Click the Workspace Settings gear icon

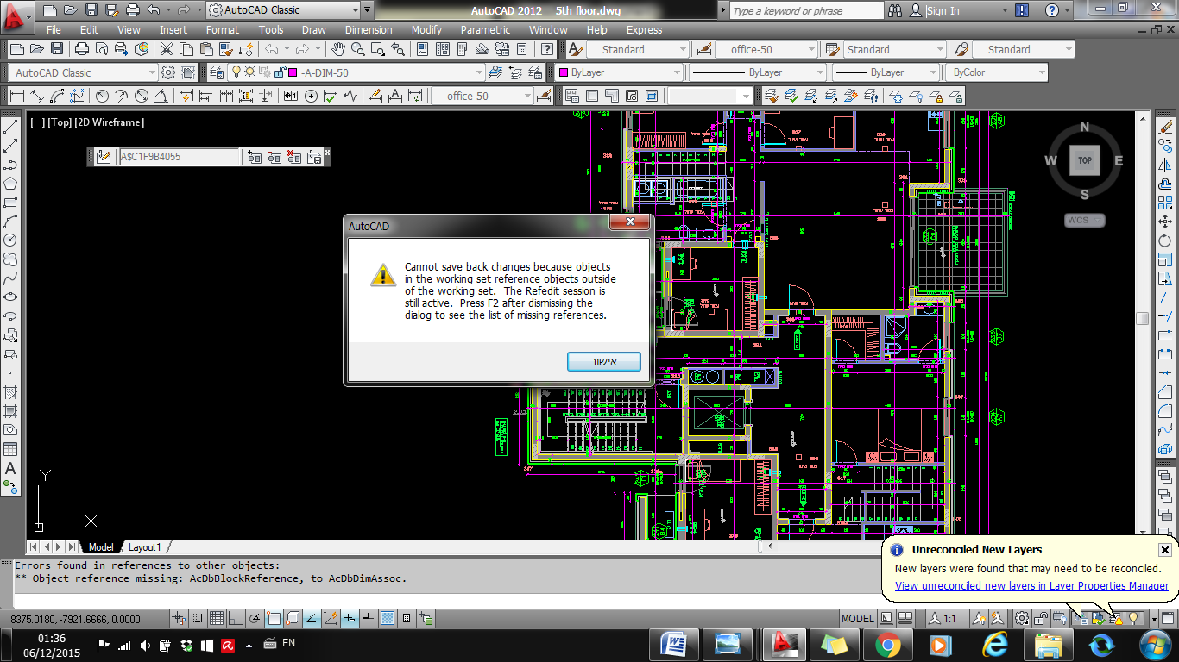coord(168,72)
